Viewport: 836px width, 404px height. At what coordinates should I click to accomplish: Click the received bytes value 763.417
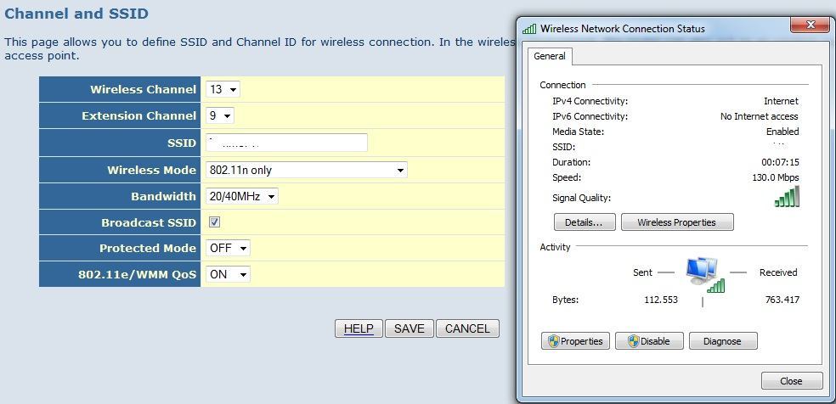coord(782,300)
